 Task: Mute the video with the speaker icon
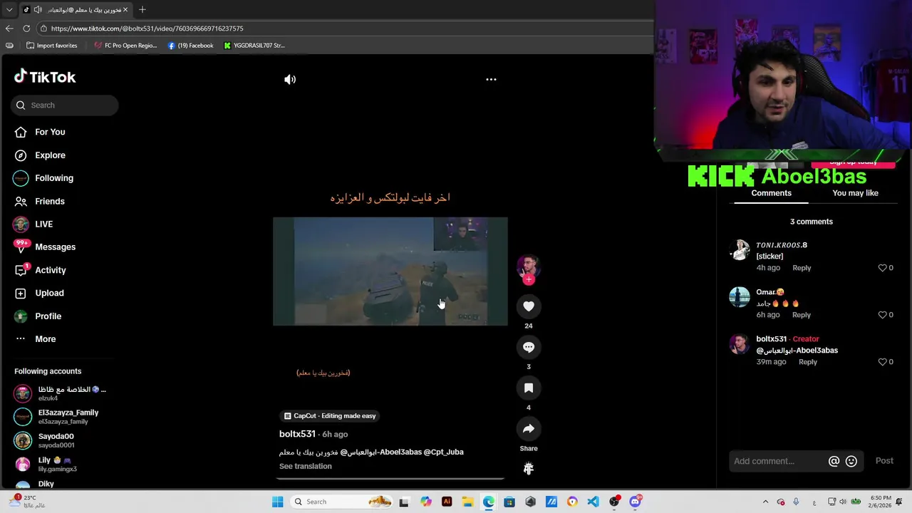point(290,80)
